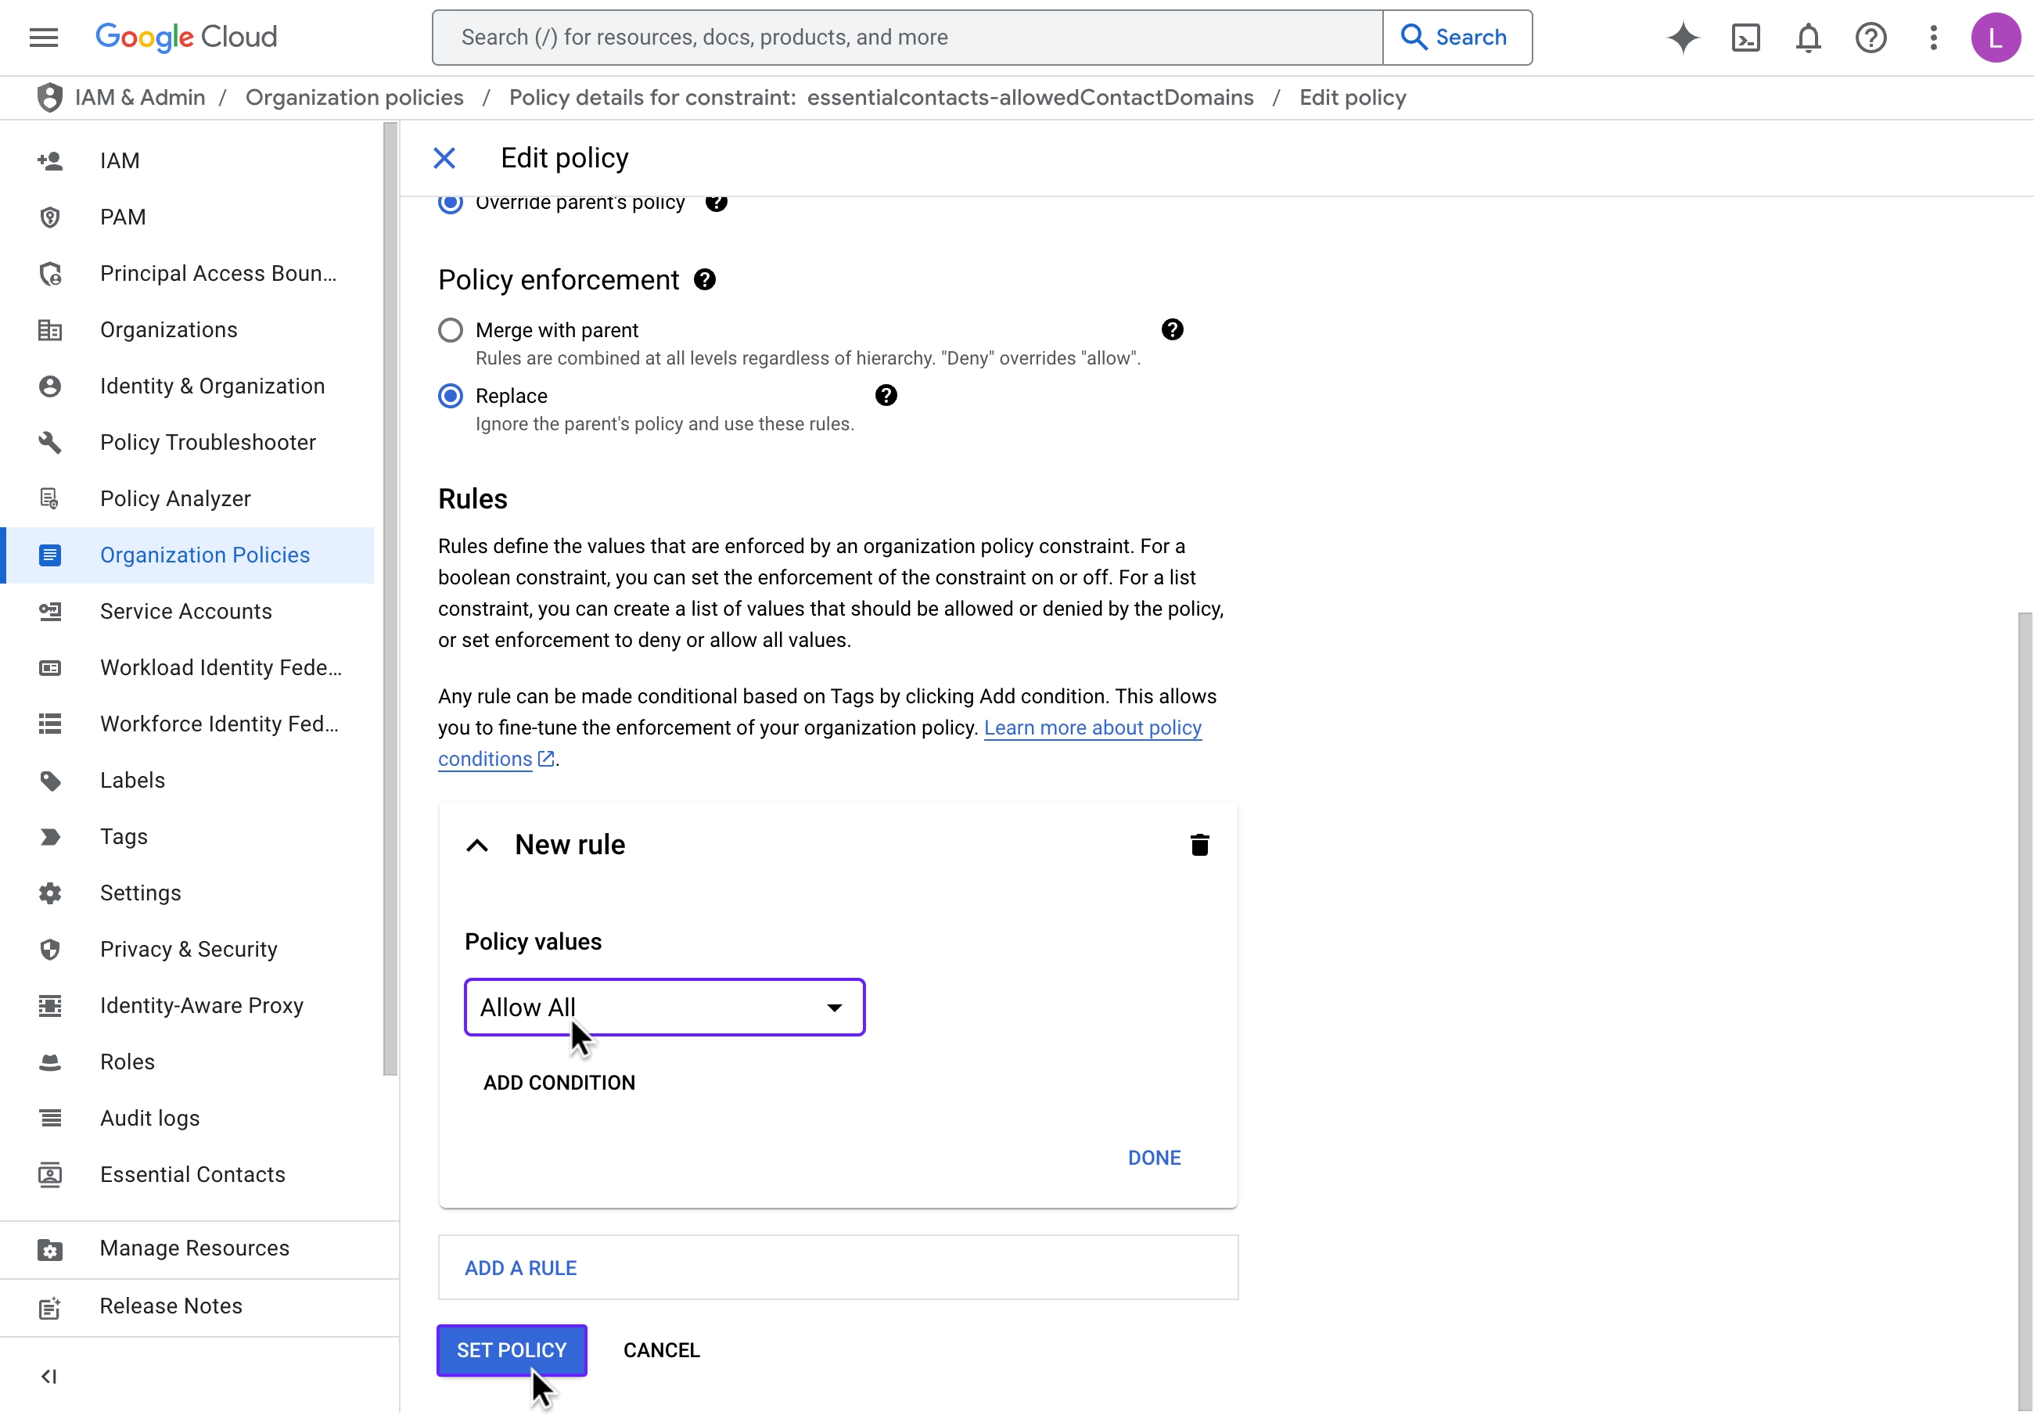Open the more options three-dot menu
This screenshot has width=2034, height=1419.
click(1934, 38)
